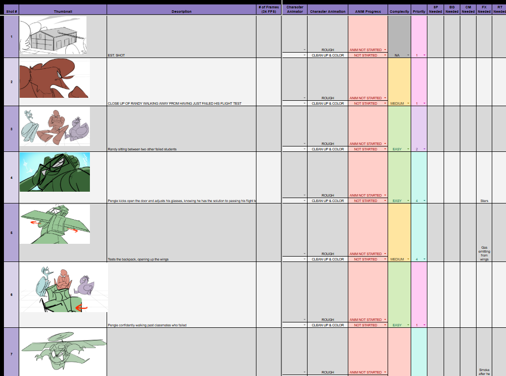Open shot 7 ANIM NOT STARTED dropdown
Viewport: 506px width, 376px height.
pyautogui.click(x=385, y=372)
